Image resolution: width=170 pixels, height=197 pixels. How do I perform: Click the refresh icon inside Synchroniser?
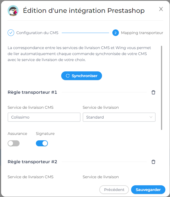(68, 76)
